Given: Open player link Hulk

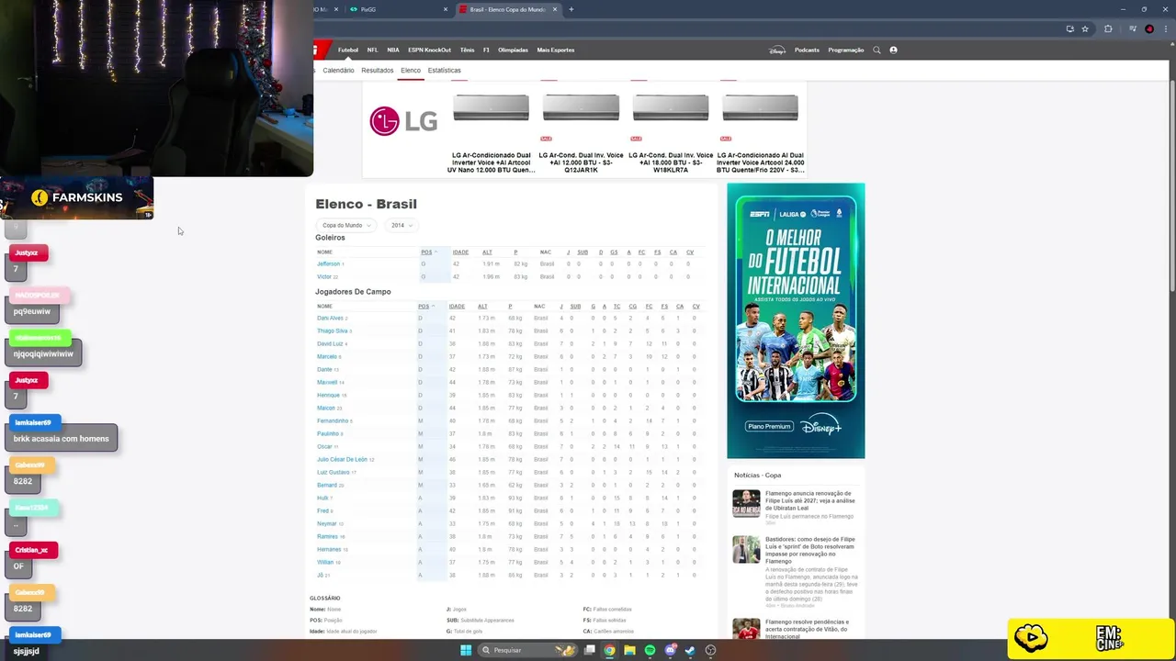Looking at the screenshot, I should (x=322, y=498).
